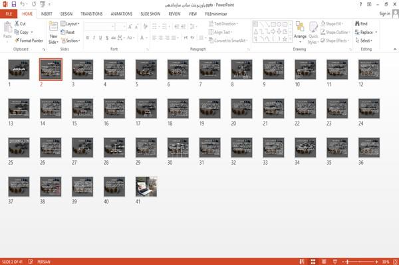Image resolution: width=399 pixels, height=265 pixels.
Task: Select slide 25 thumbnail
Action: click(19, 147)
